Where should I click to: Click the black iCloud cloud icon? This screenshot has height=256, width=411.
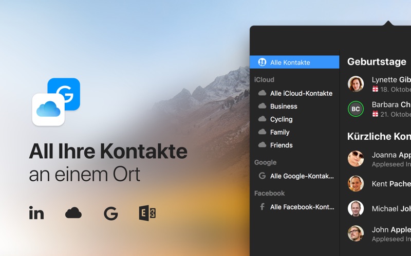(73, 213)
